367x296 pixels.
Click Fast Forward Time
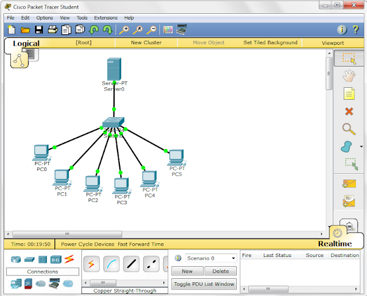[140, 244]
